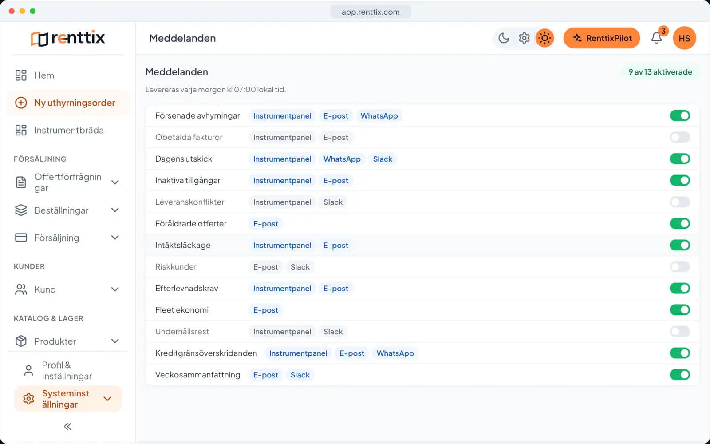This screenshot has width=710, height=444.
Task: Click the Instrumentbräda icon
Action: [x=21, y=130]
